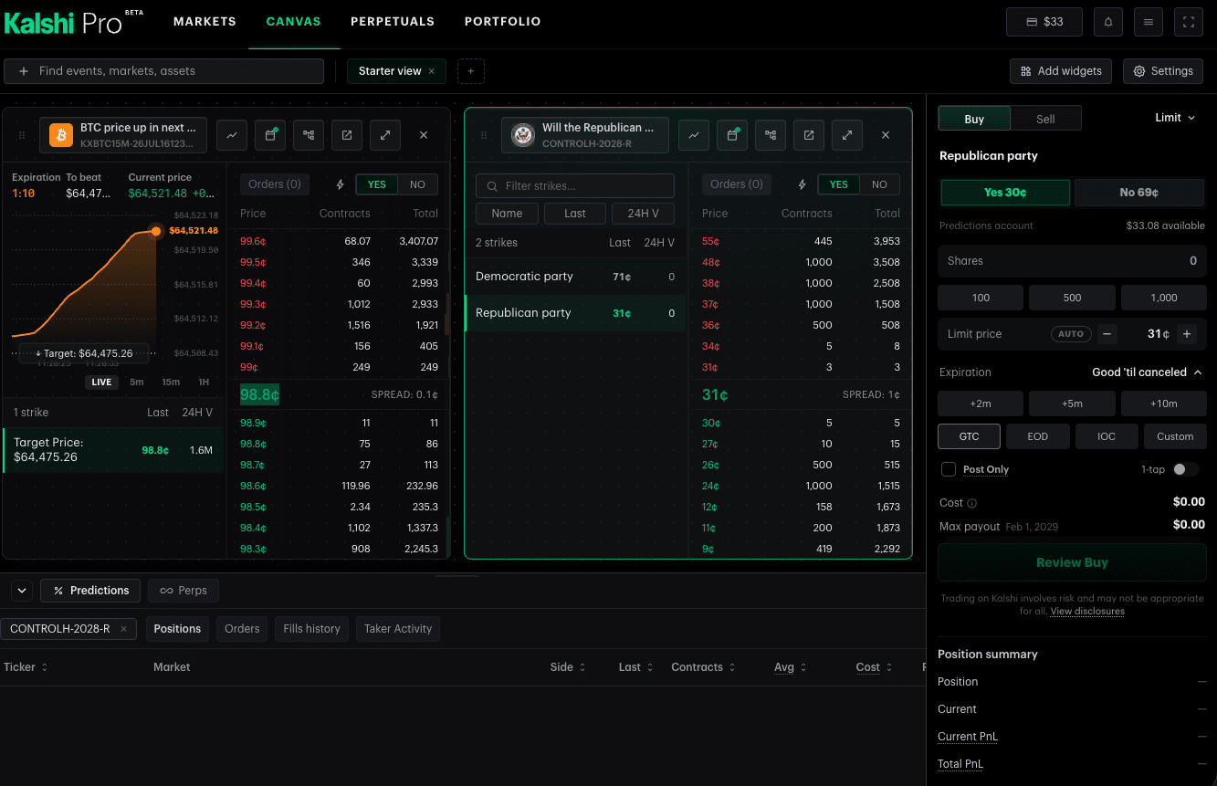
Task: Click the Add widgets button
Action: [1061, 71]
